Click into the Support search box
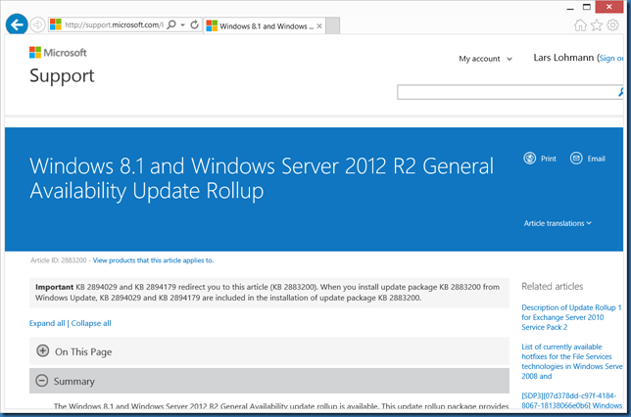 (507, 92)
